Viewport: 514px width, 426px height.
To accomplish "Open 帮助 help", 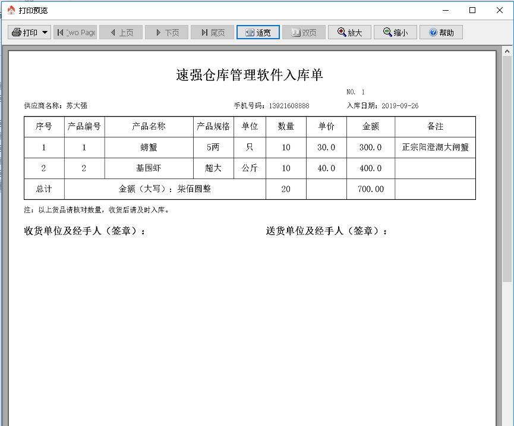I will point(441,32).
